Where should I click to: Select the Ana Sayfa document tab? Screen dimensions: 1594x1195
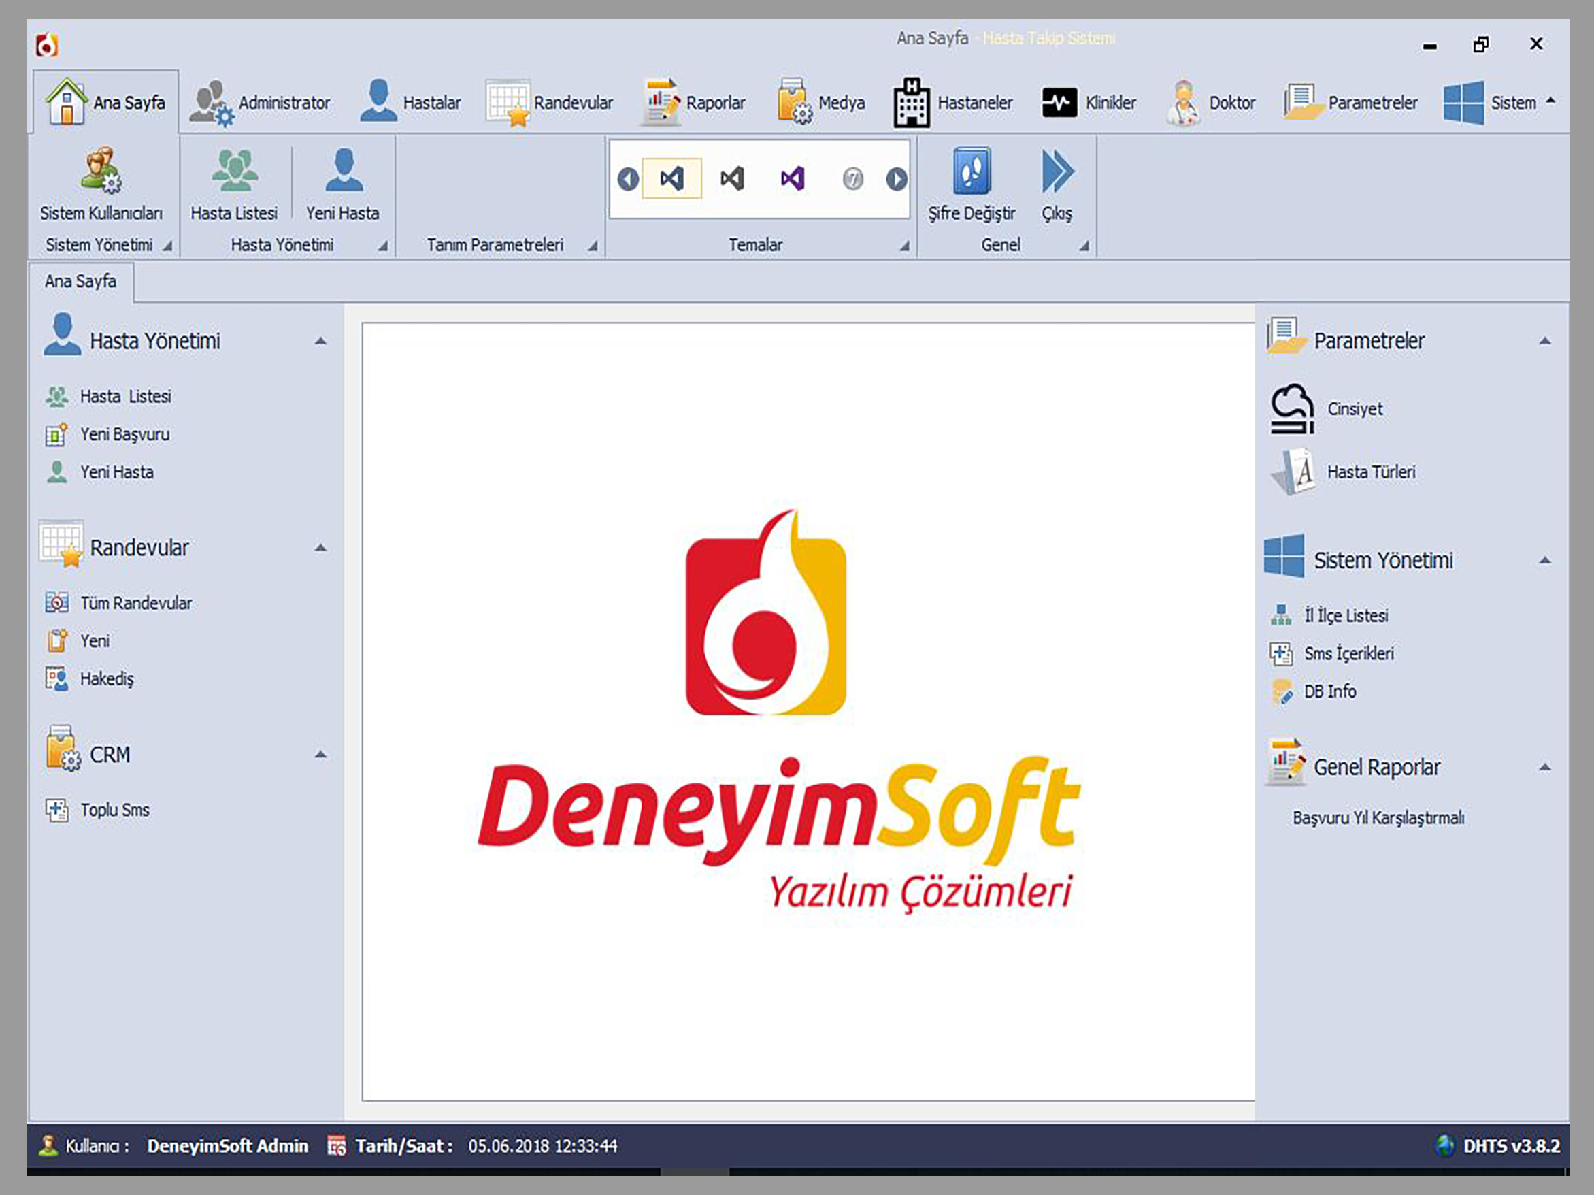tap(81, 282)
